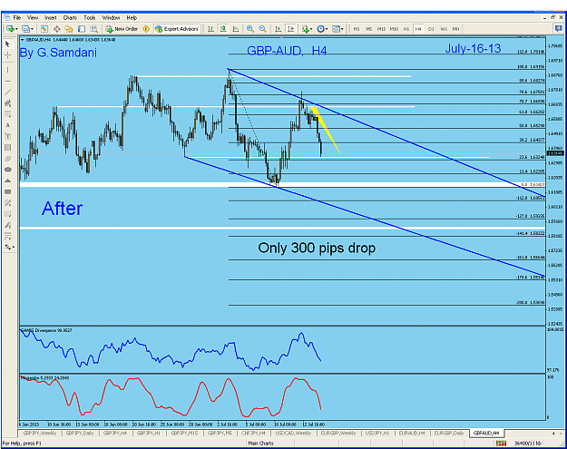The width and height of the screenshot is (567, 449).
Task: Switch to the USDCAD,Weekly chart tab
Action: tap(293, 433)
